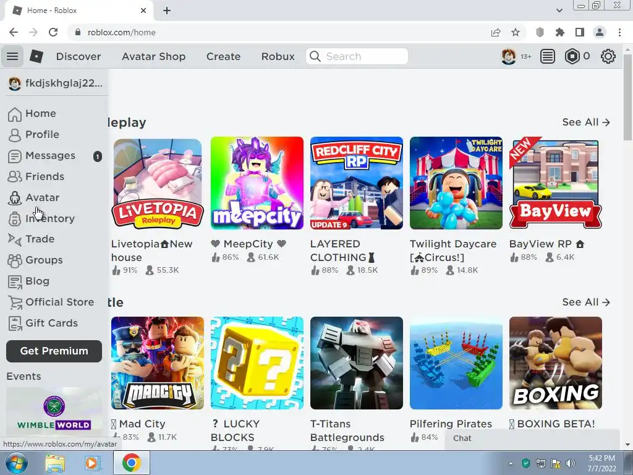Open the Windows Start menu

coord(16,463)
